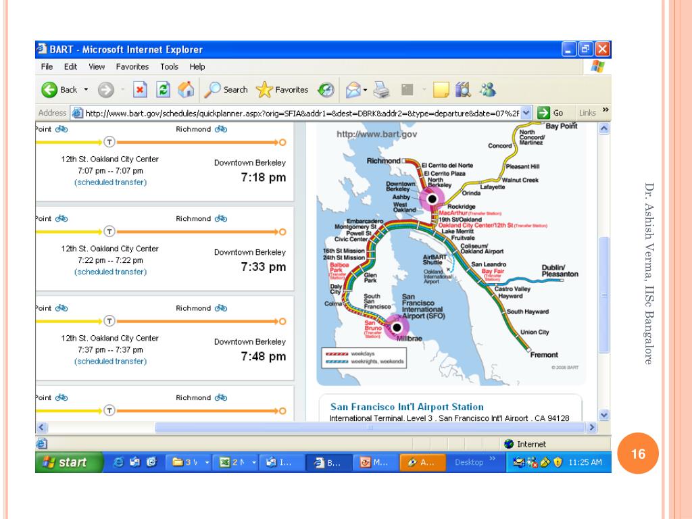Expand the Links toolbar chevron
This screenshot has height=519, width=692.
(605, 109)
